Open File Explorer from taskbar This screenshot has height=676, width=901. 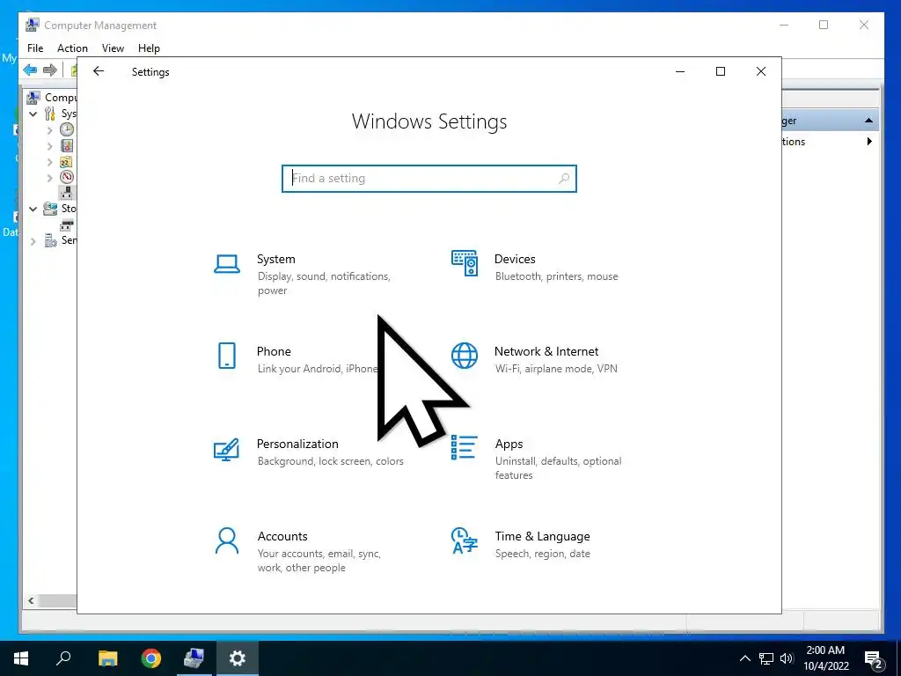point(107,658)
